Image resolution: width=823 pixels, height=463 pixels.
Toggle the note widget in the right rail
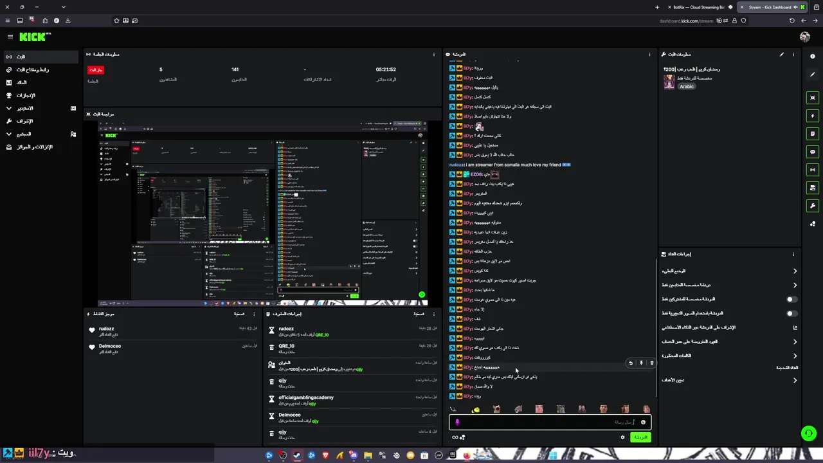click(x=813, y=134)
